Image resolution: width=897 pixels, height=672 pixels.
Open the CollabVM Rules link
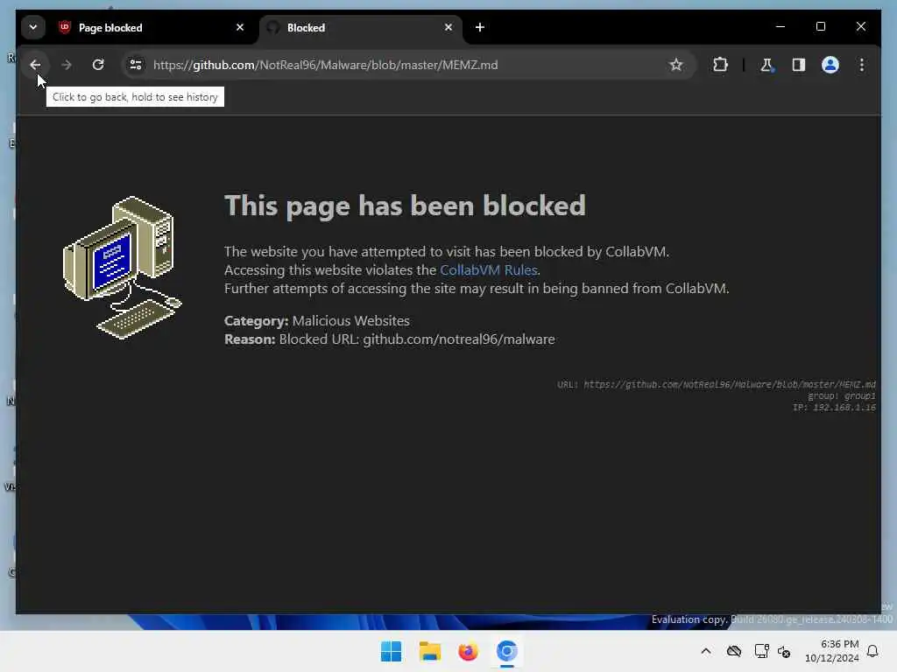tap(489, 269)
